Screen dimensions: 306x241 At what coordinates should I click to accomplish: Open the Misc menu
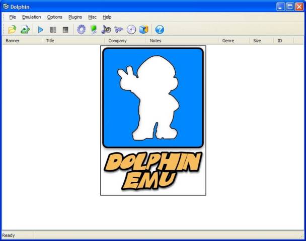pos(92,17)
